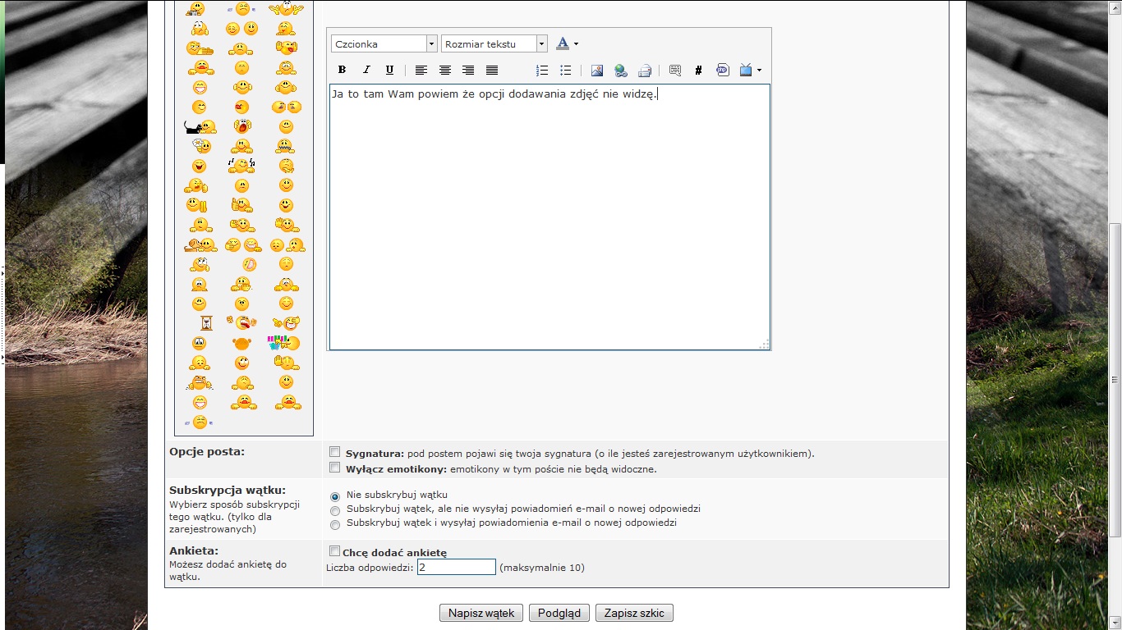Insert a numbered list
This screenshot has width=1122, height=630.
click(542, 71)
